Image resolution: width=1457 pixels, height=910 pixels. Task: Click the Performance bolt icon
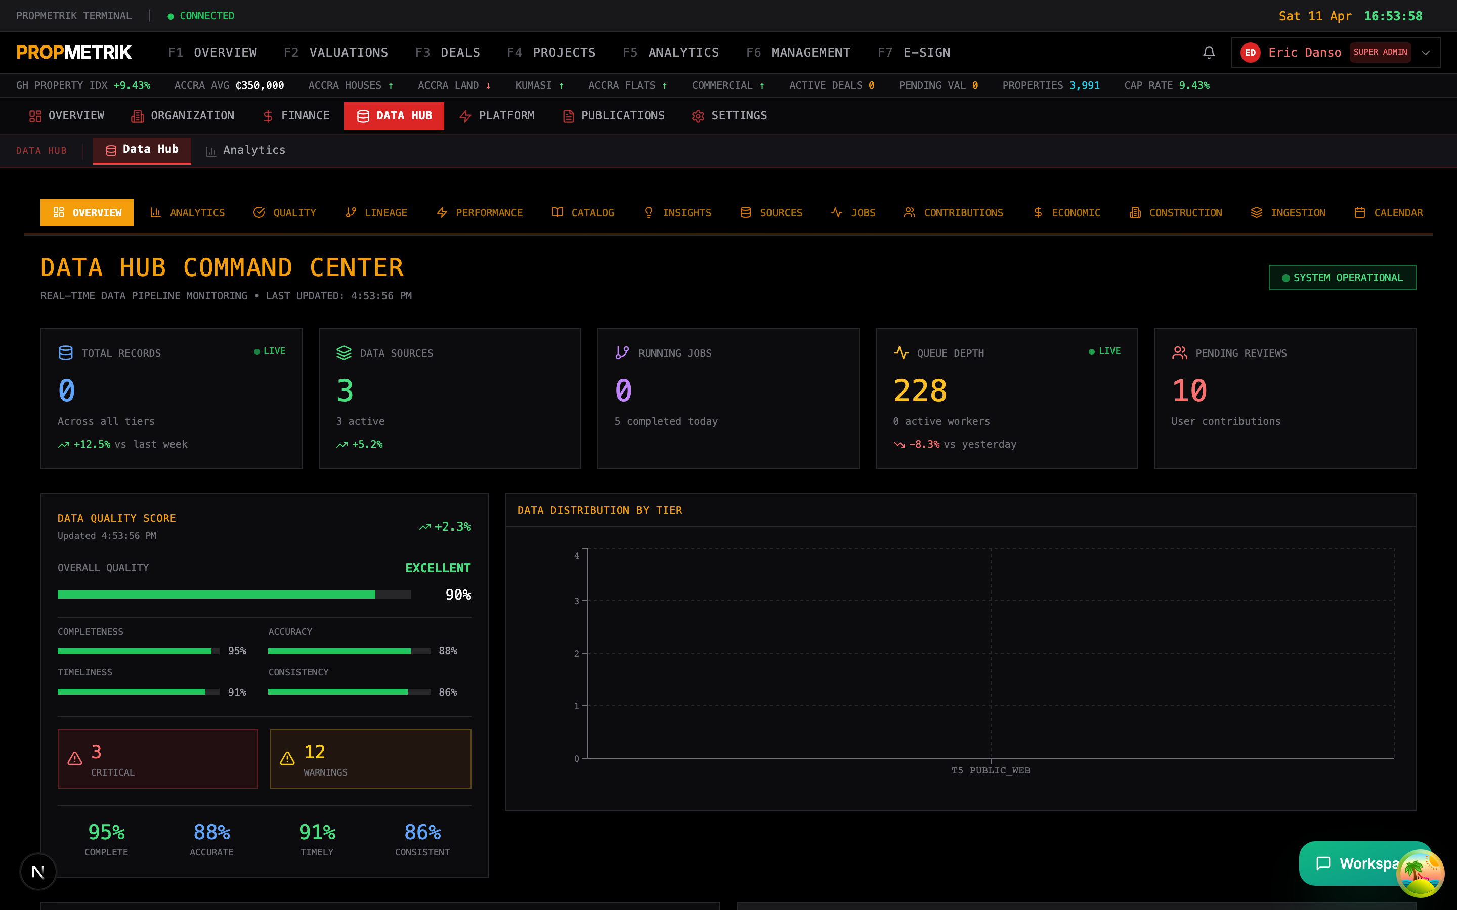(442, 212)
